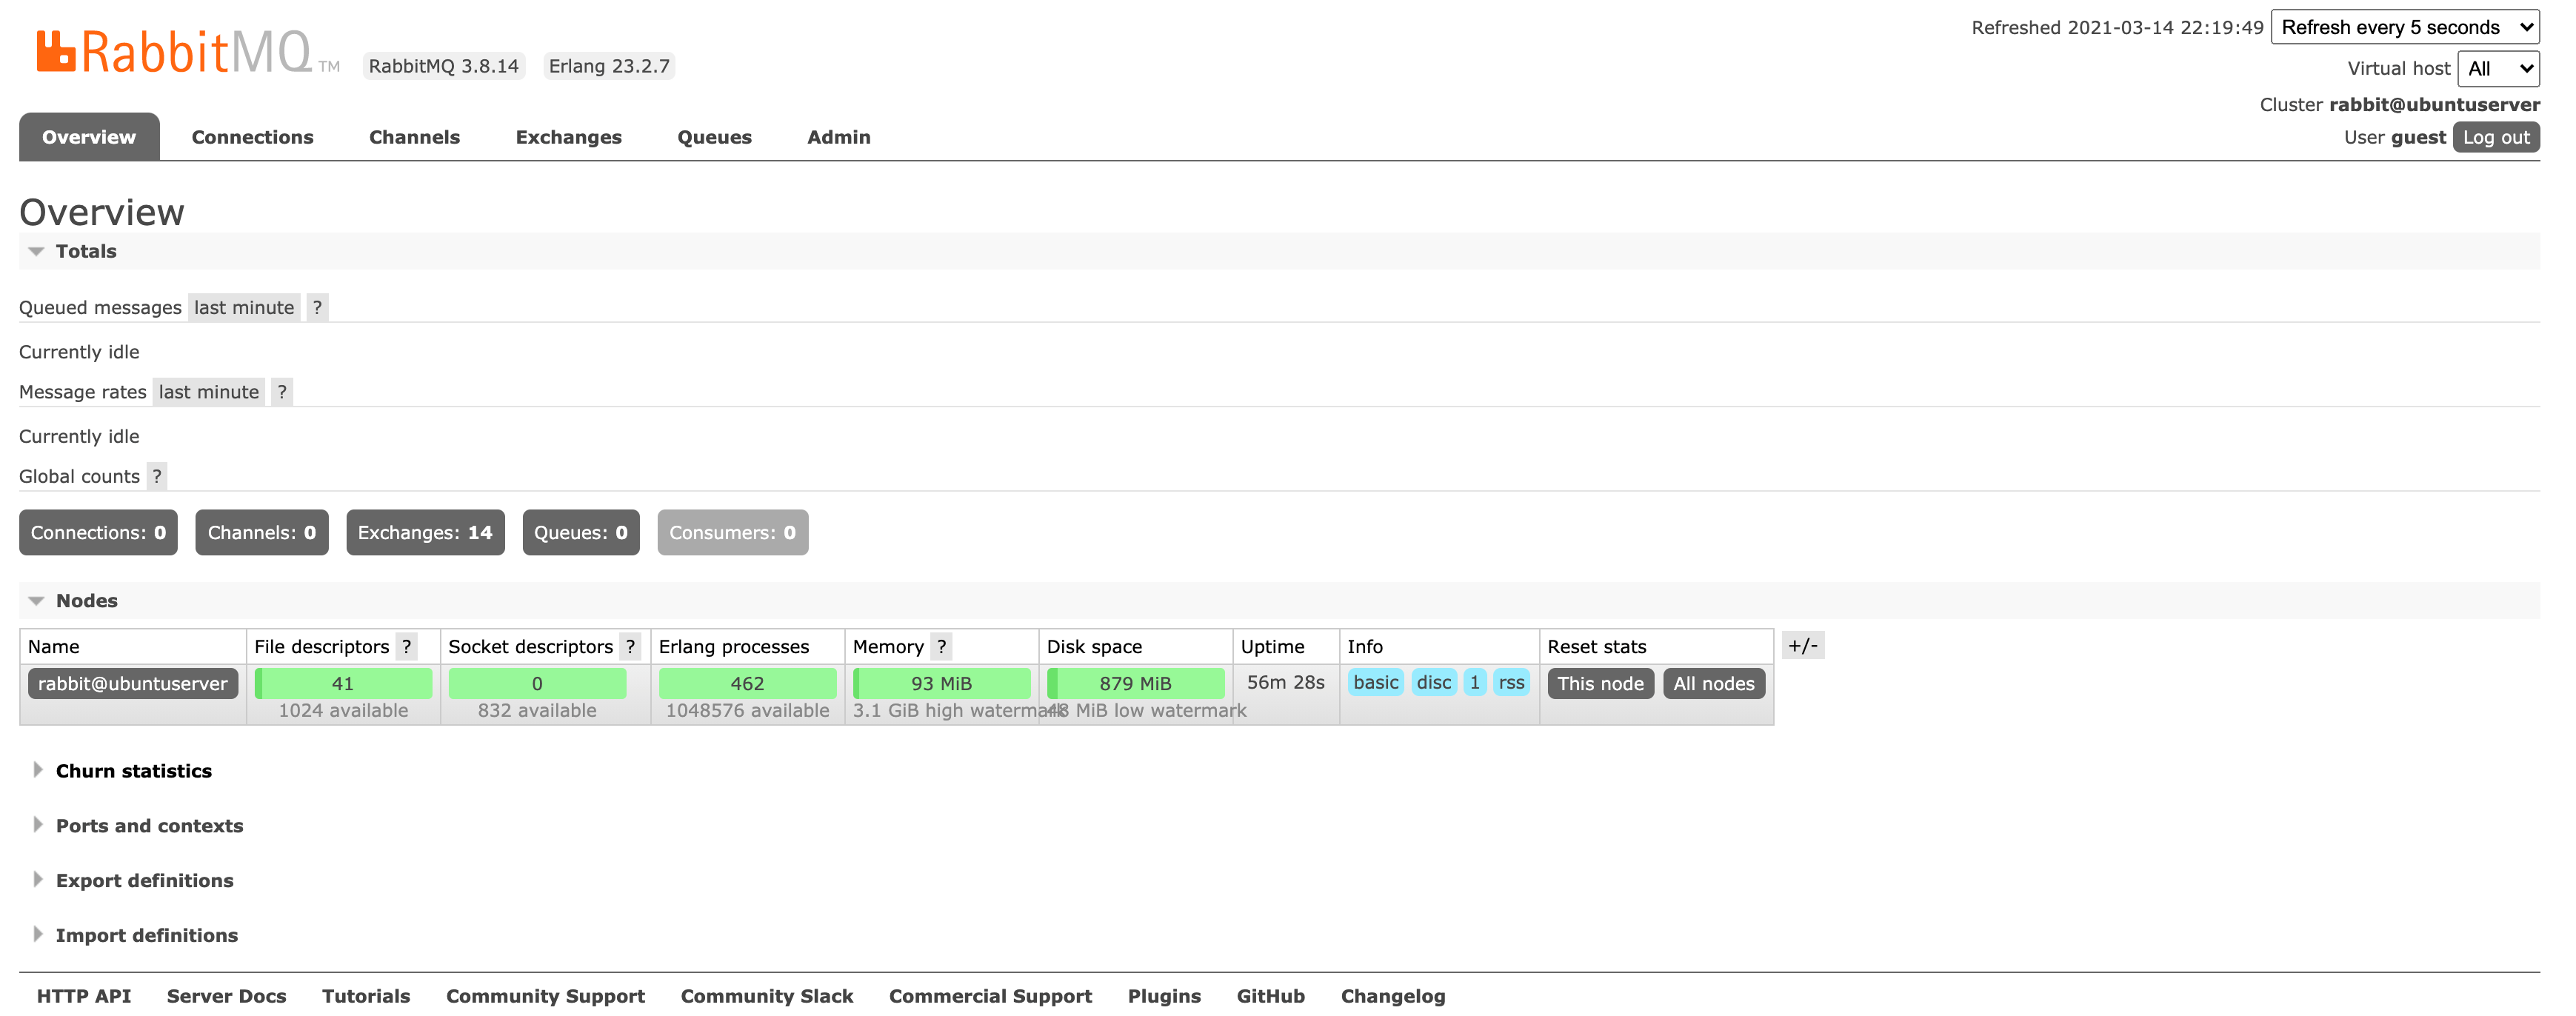Log out the guest user
The width and height of the screenshot is (2576, 1016).
(x=2496, y=138)
